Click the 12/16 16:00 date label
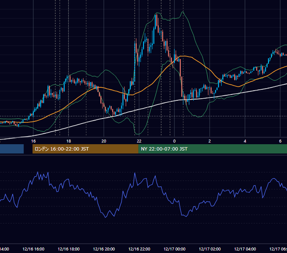 point(33,249)
